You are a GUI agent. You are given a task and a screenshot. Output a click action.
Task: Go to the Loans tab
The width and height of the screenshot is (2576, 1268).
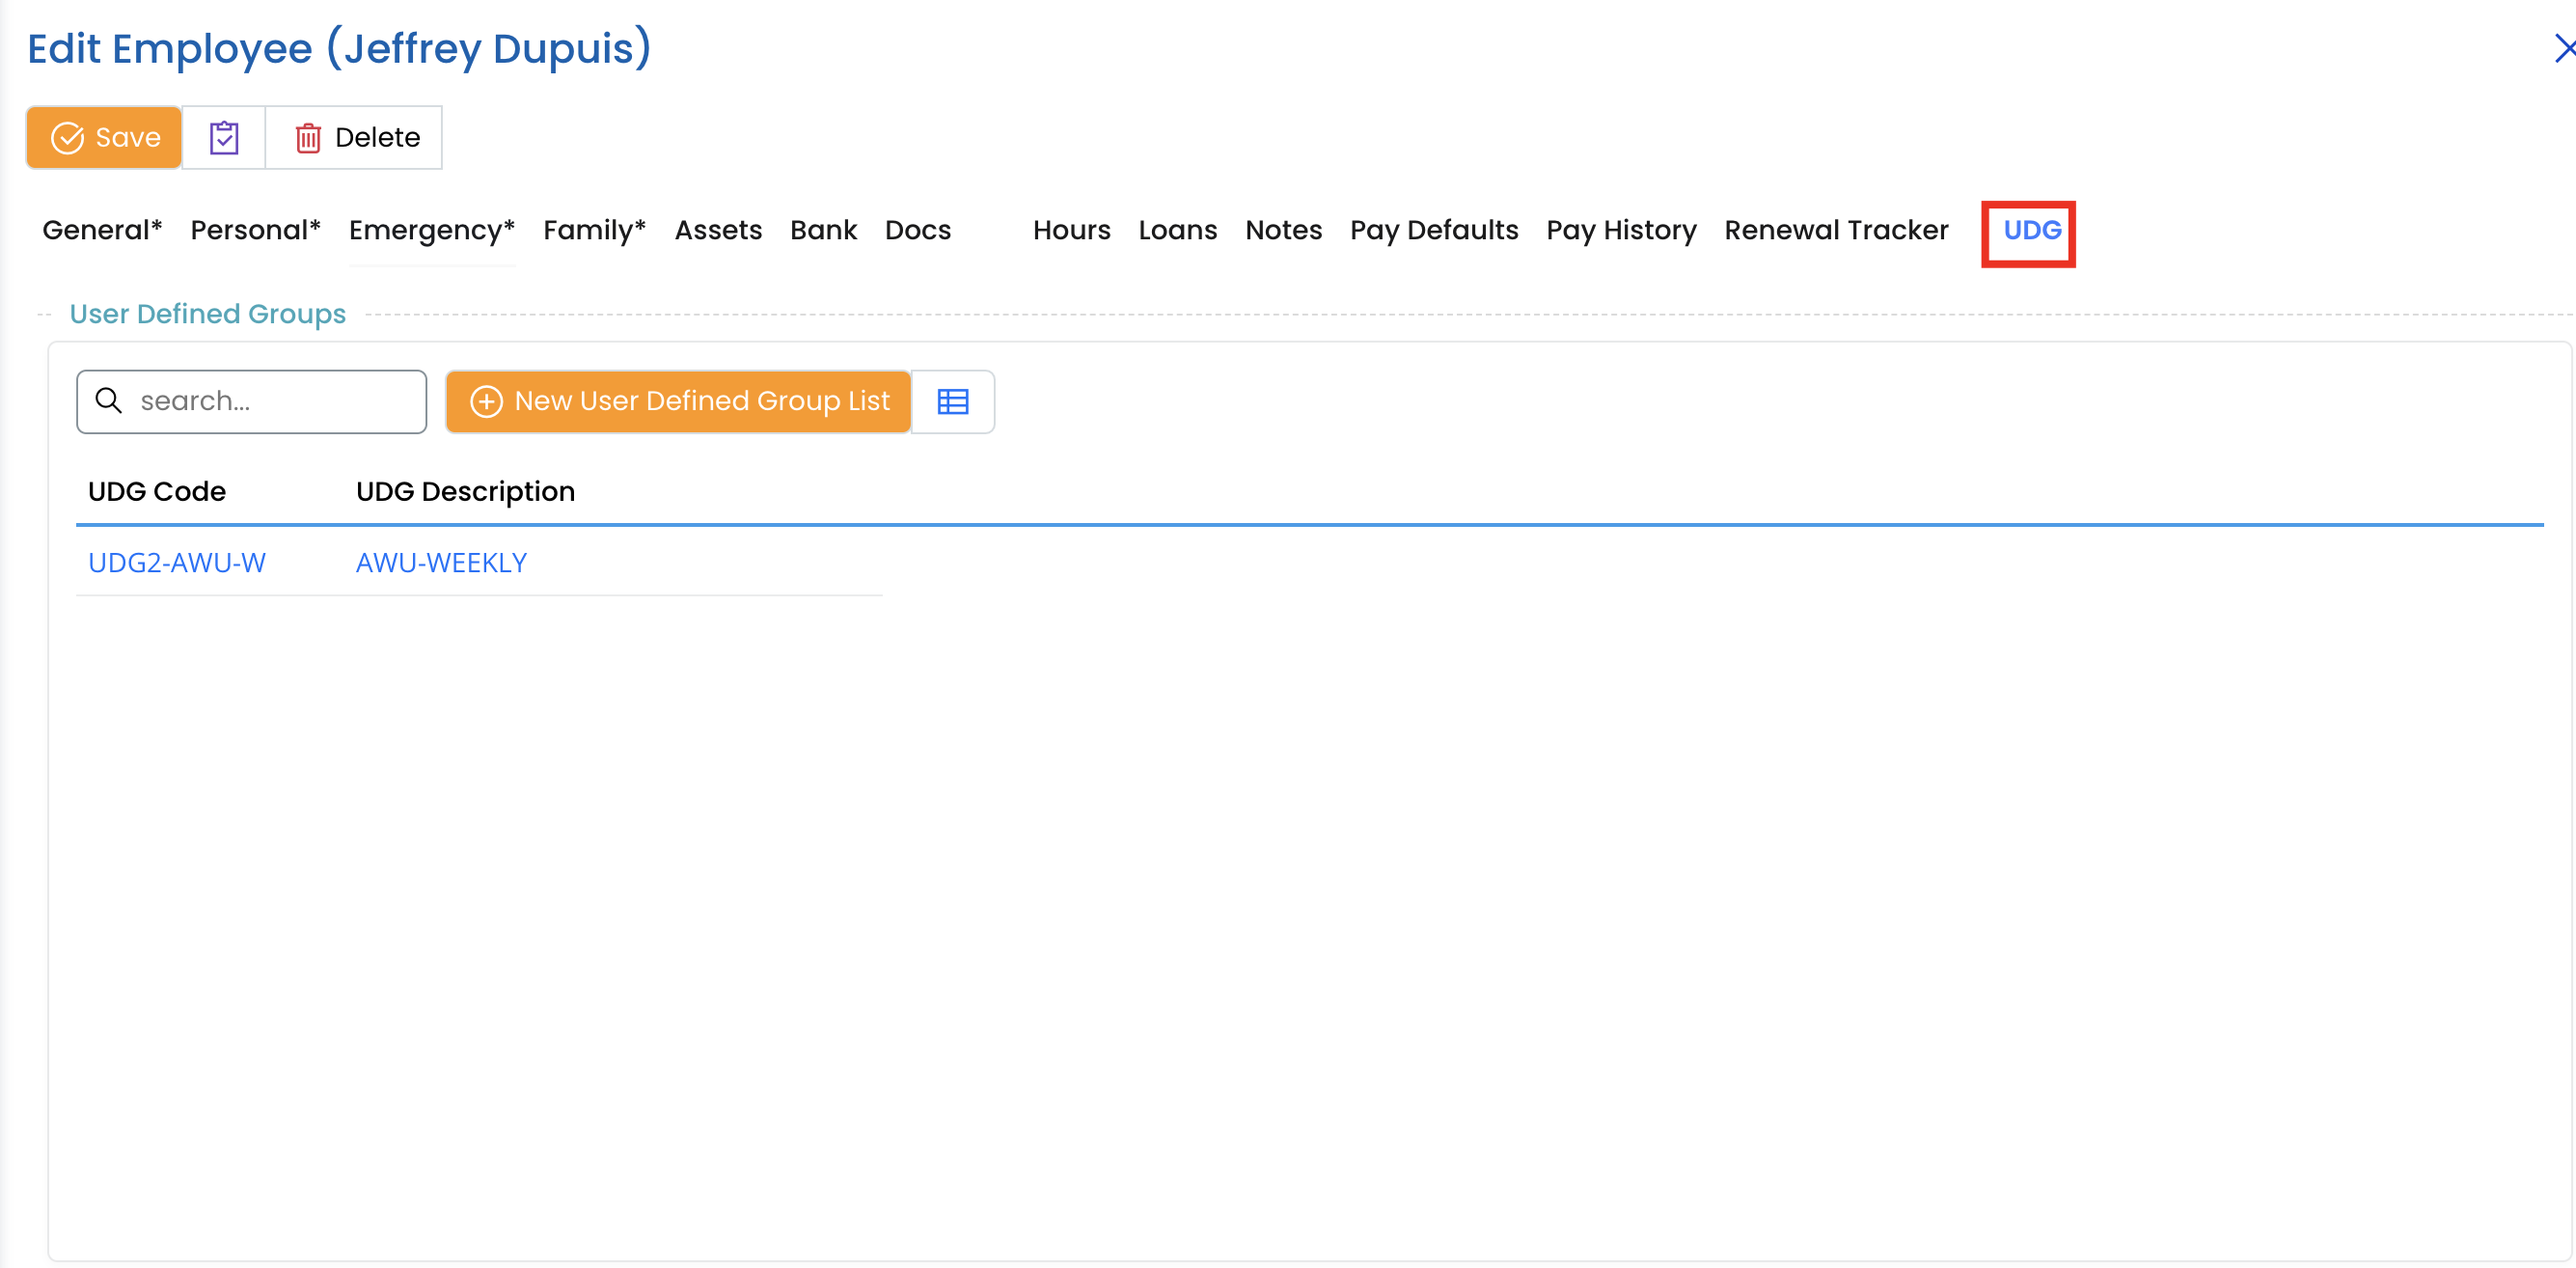tap(1177, 231)
